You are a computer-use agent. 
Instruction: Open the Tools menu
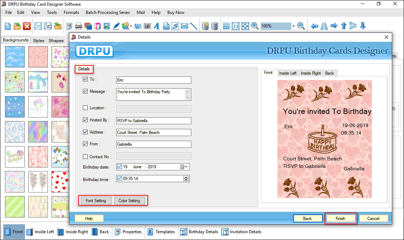pyautogui.click(x=52, y=12)
